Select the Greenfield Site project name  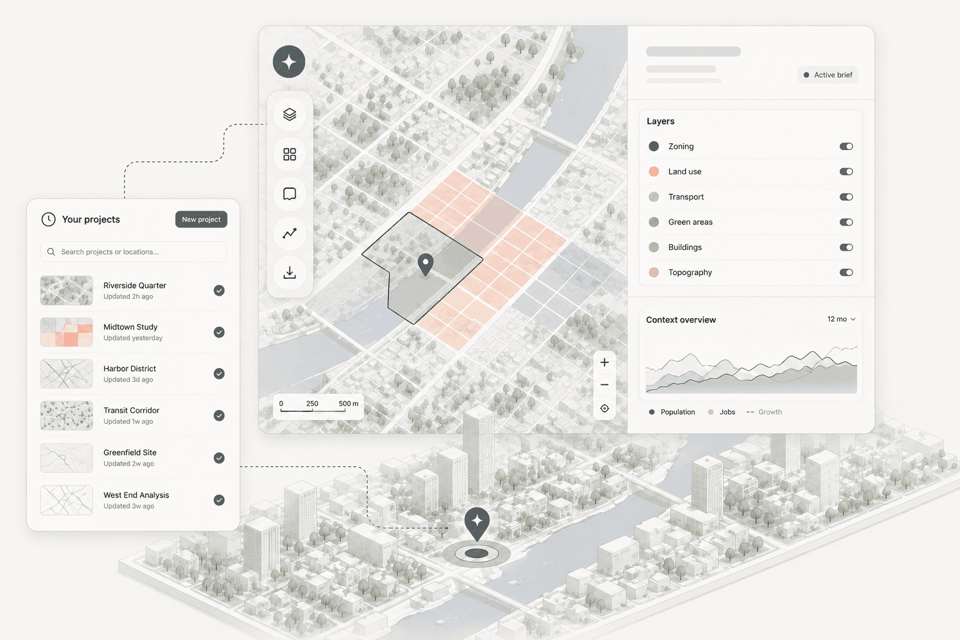[x=130, y=452]
